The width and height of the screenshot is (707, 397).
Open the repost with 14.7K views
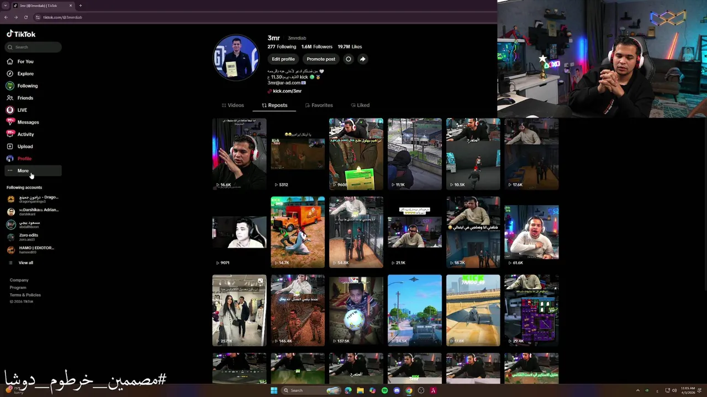point(298,232)
